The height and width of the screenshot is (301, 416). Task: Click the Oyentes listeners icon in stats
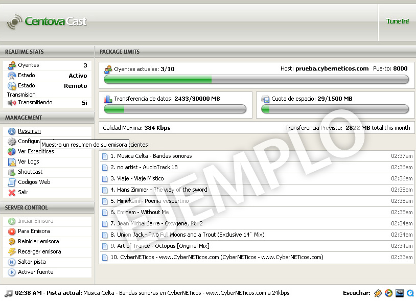tap(12, 65)
